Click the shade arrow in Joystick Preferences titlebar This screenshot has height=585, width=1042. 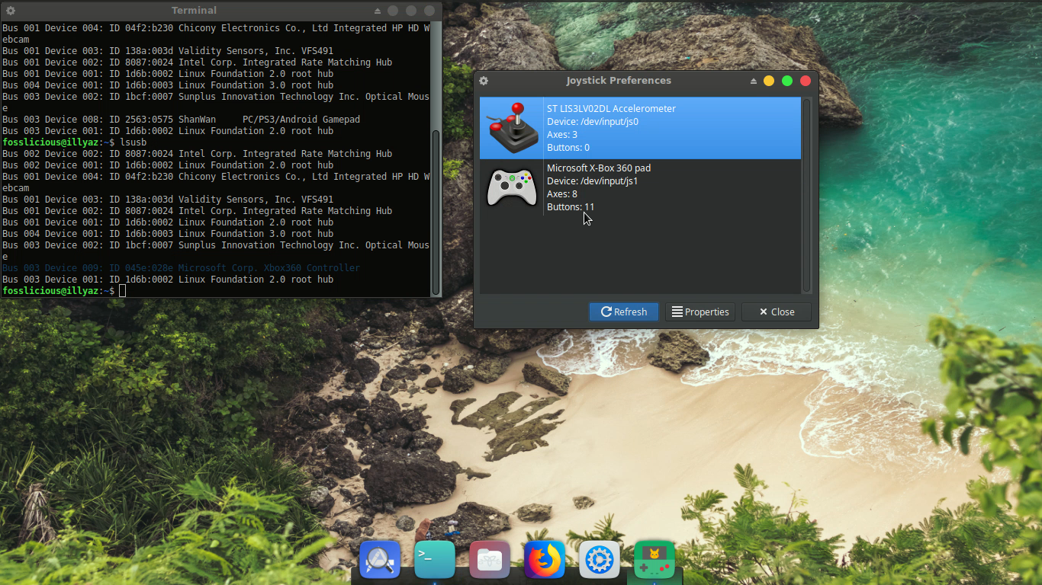(754, 81)
